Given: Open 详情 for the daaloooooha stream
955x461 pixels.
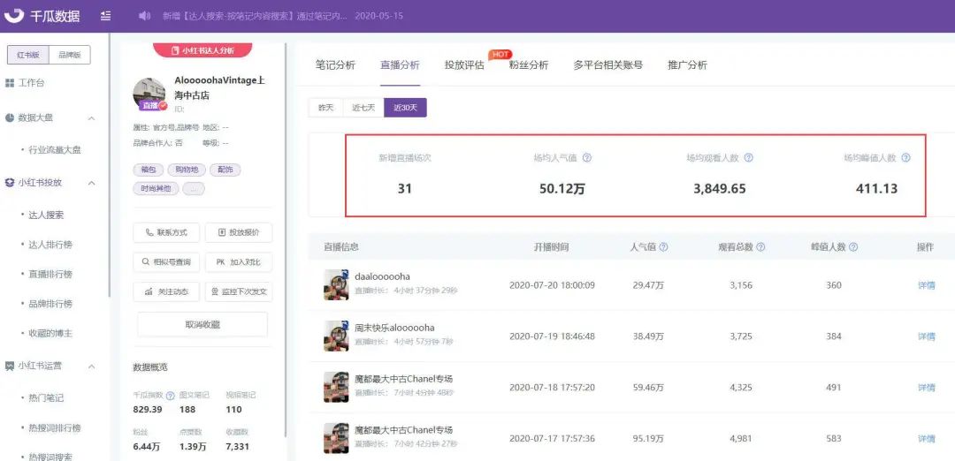Looking at the screenshot, I should (x=927, y=285).
